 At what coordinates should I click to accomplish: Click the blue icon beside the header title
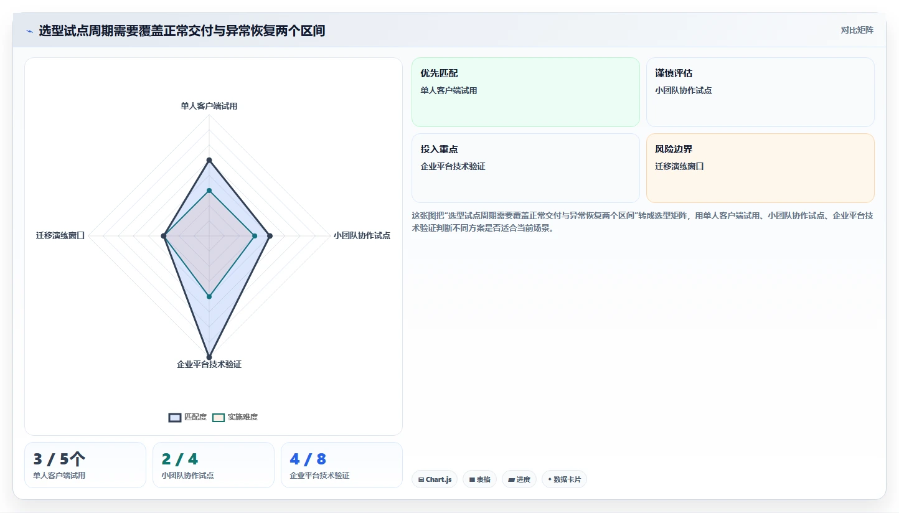pos(29,31)
